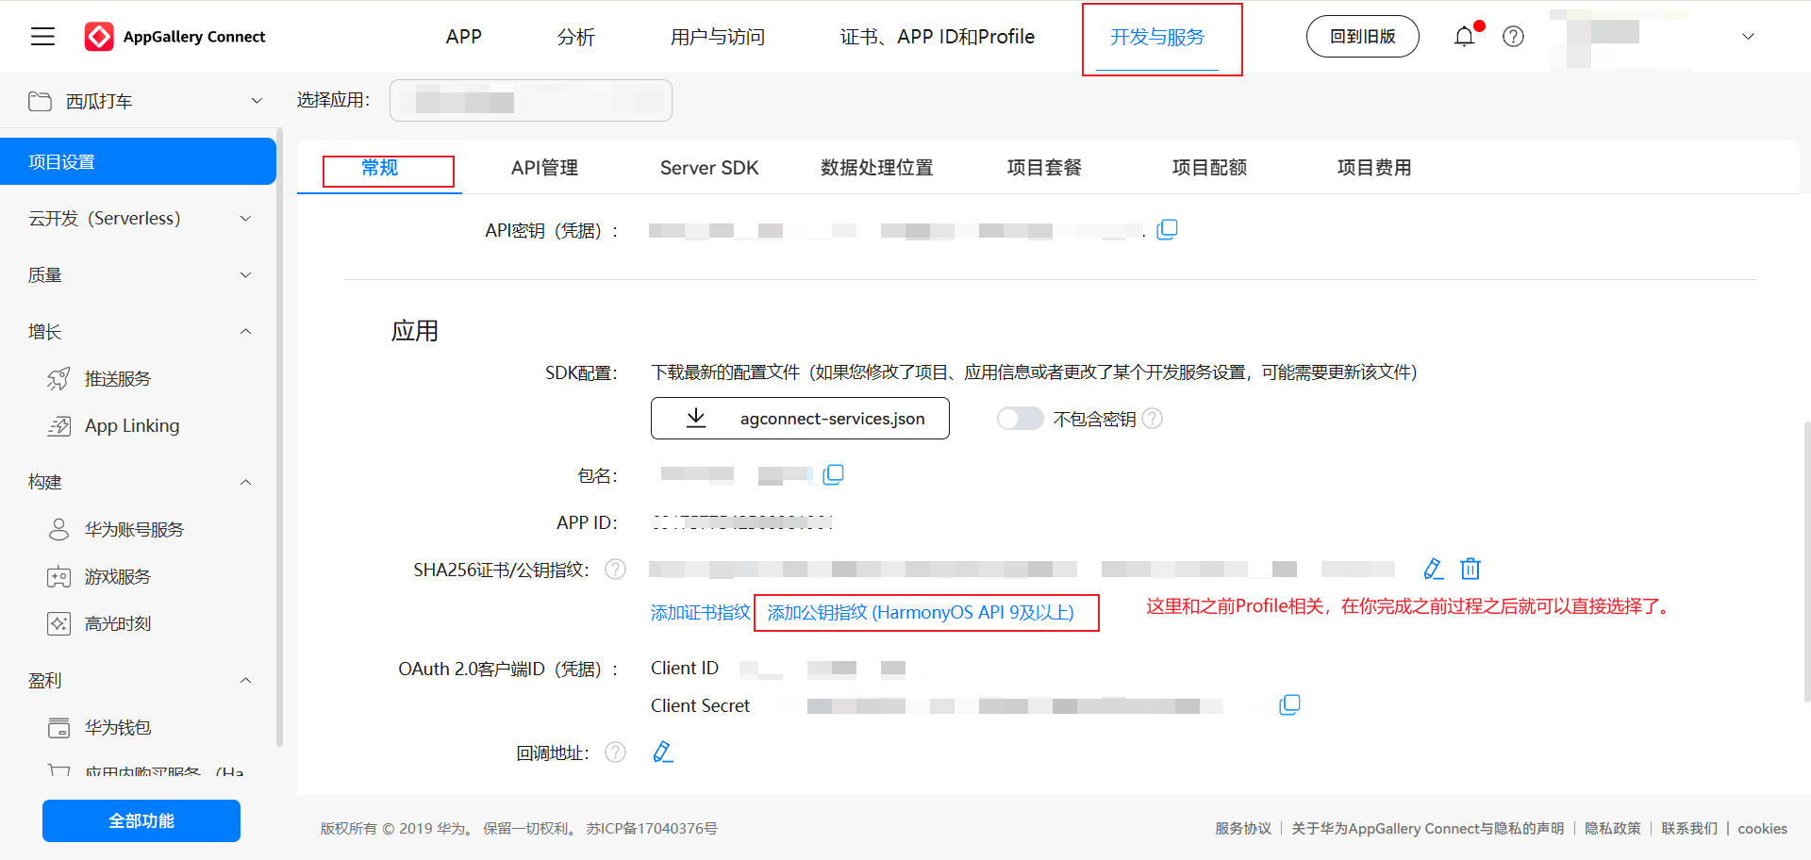Image resolution: width=1811 pixels, height=860 pixels.
Task: Click the 游戏服务 gamepad icon
Action: [58, 577]
